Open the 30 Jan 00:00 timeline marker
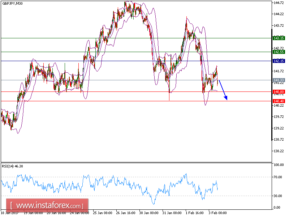 point(149,213)
